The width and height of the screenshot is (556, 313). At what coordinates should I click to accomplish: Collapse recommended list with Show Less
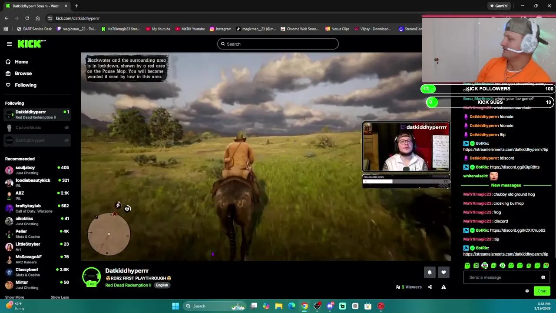pyautogui.click(x=60, y=297)
